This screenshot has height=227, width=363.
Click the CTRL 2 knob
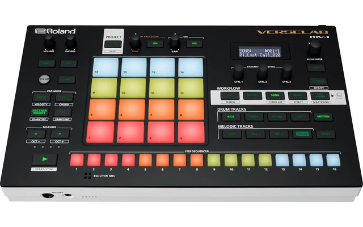(262, 72)
